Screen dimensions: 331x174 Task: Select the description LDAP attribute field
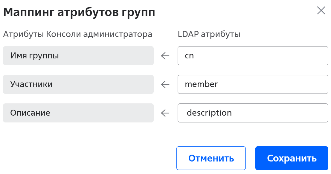click(253, 113)
